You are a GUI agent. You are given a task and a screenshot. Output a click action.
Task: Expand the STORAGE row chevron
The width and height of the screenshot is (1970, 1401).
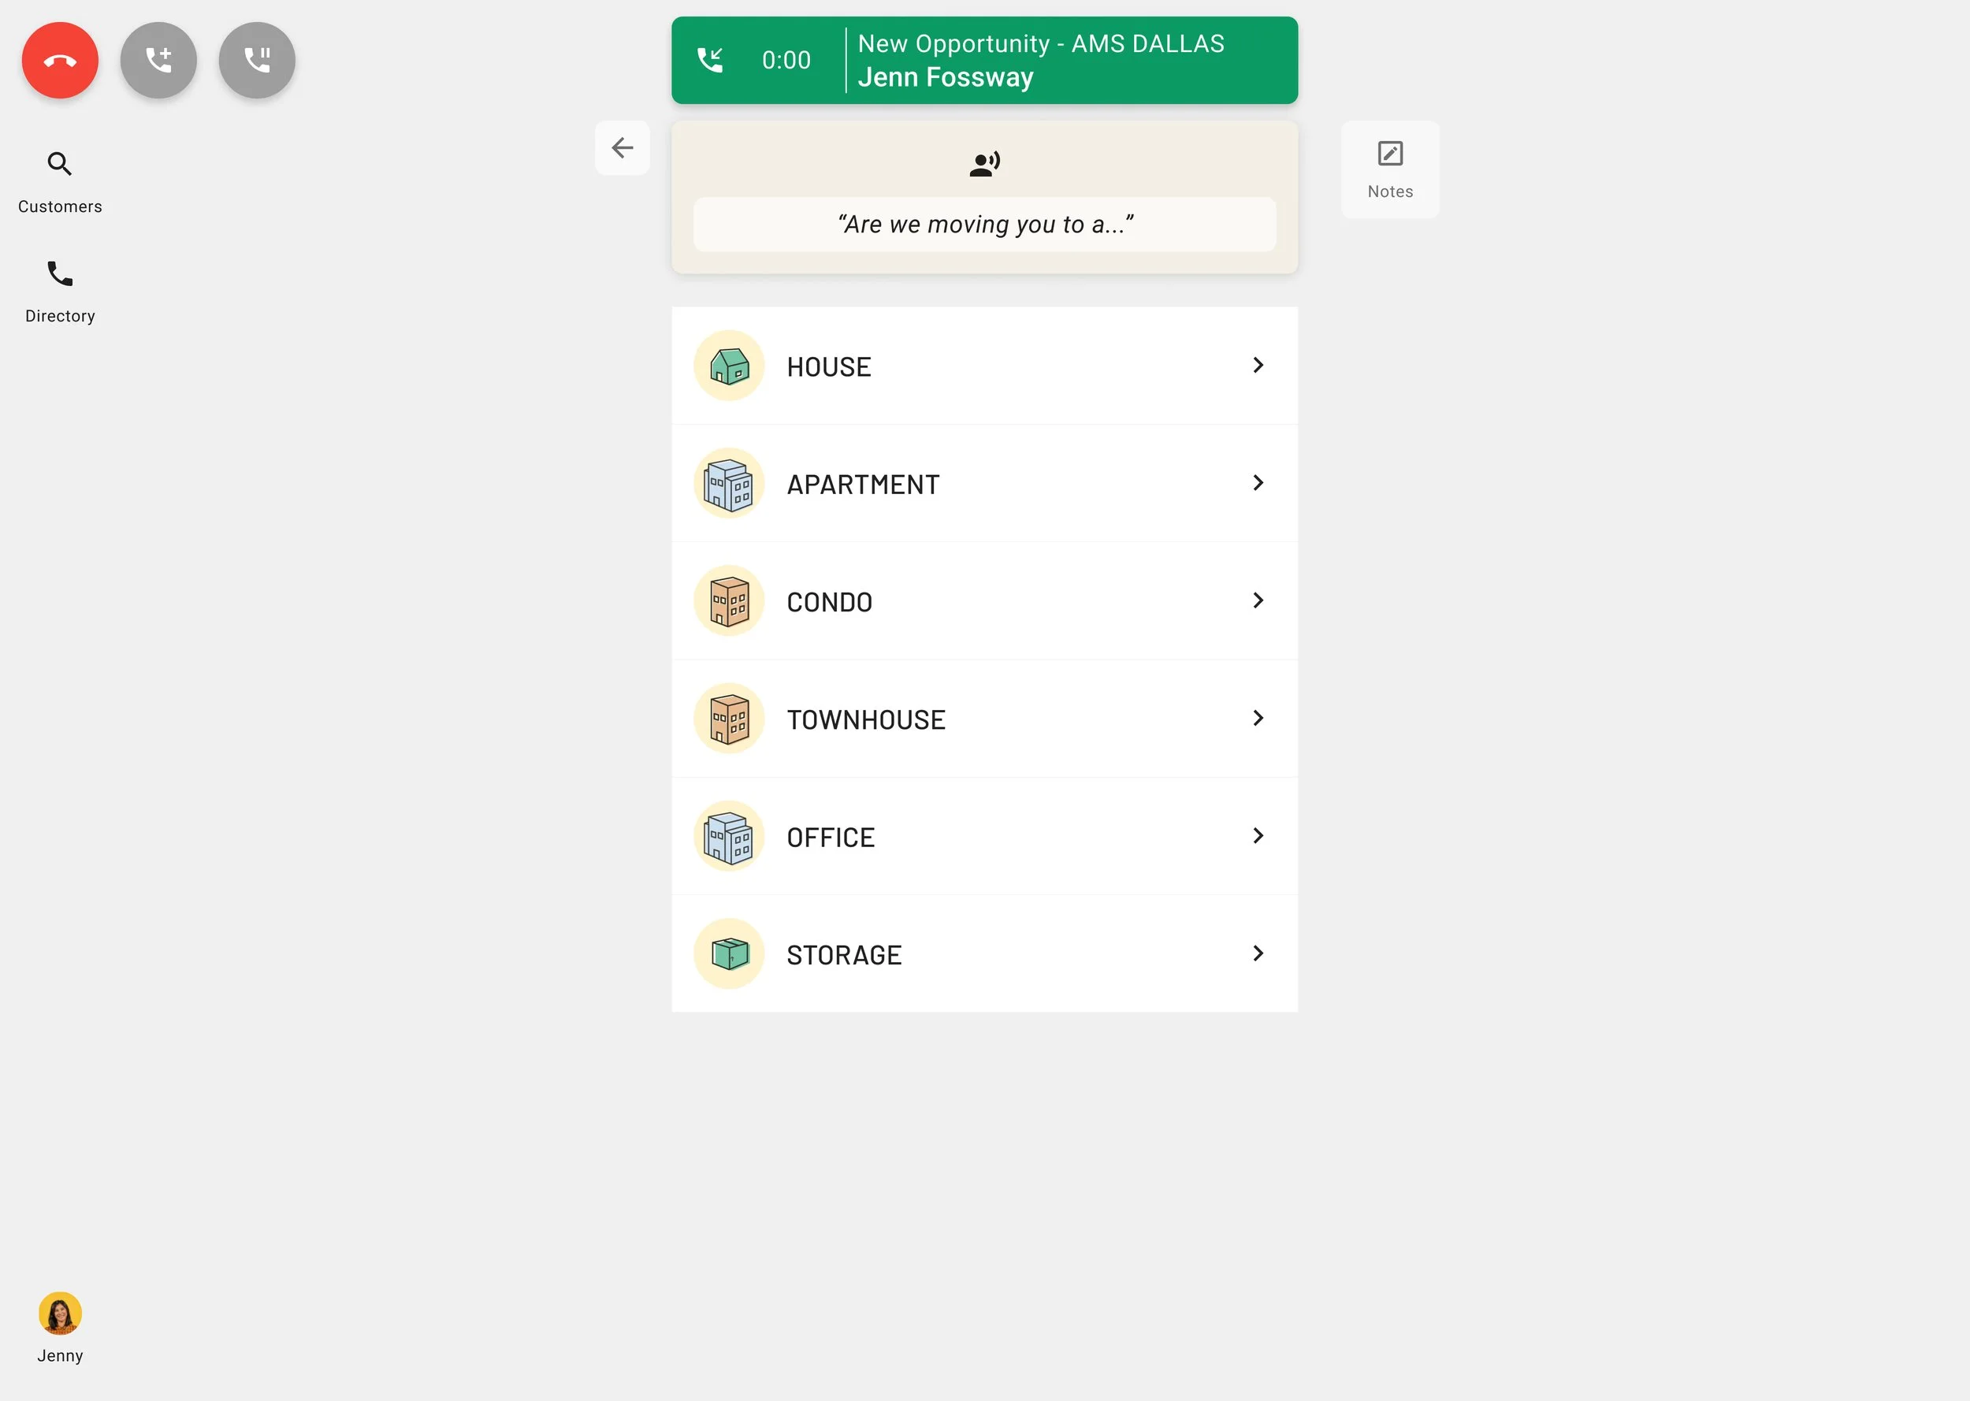[1258, 953]
